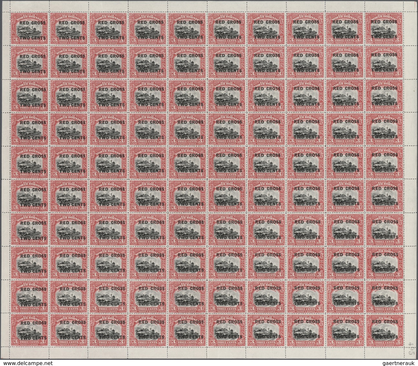The image size is (418, 366).
Task: Select the top-left corner stamp of the sheet
Action: click(x=29, y=29)
